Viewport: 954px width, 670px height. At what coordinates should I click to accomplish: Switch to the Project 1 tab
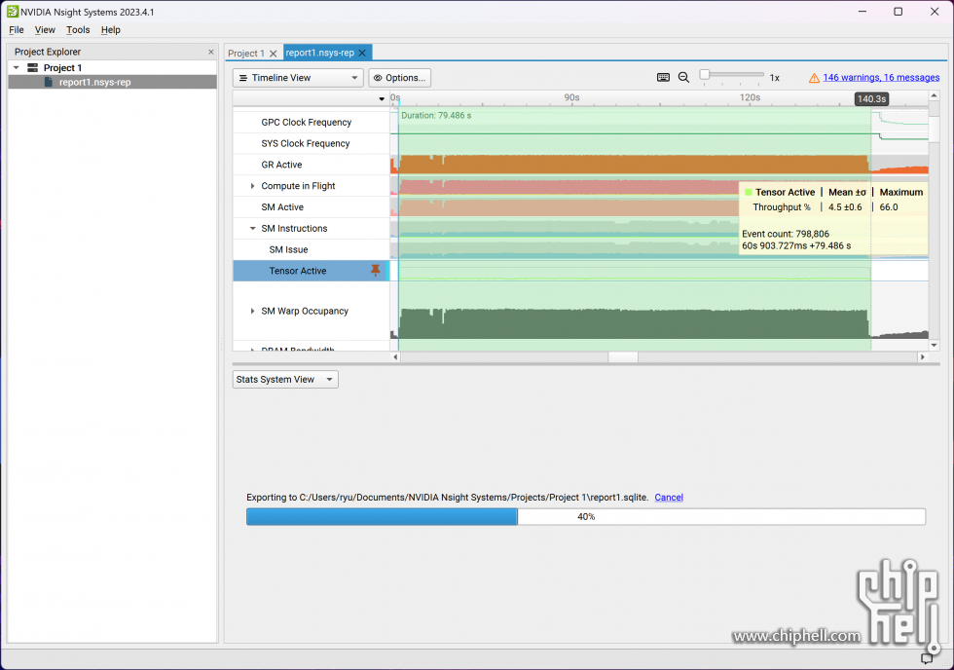[x=245, y=54]
